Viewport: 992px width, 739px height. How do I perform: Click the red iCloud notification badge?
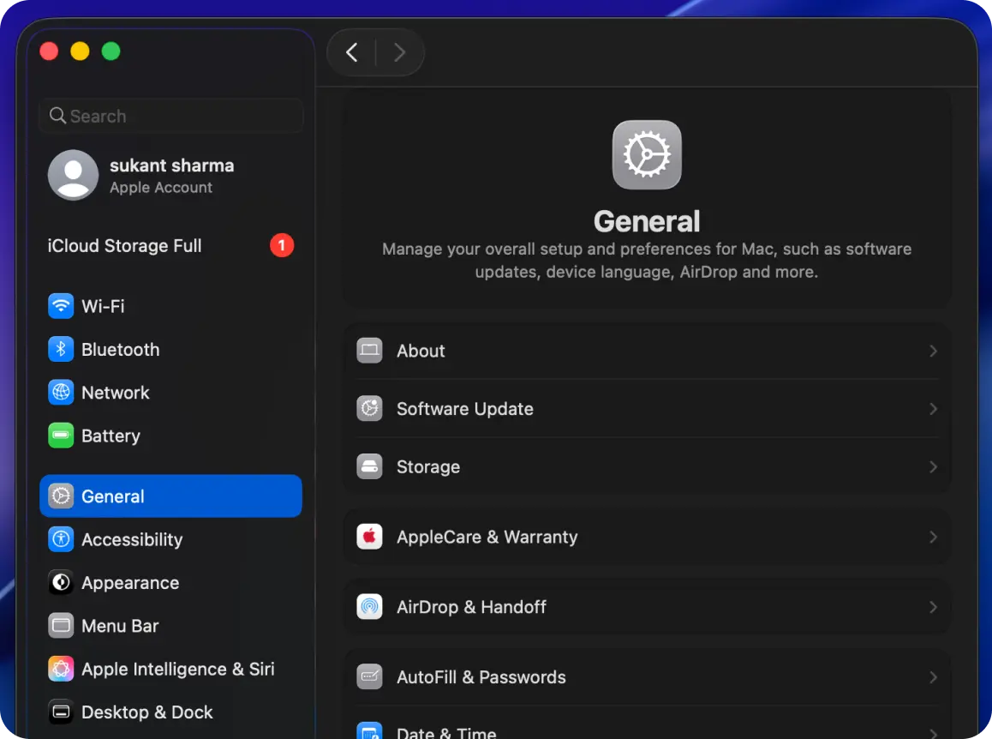click(x=282, y=245)
